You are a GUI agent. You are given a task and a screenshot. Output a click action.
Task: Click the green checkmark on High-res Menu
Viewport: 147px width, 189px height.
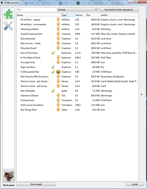coord(53,67)
